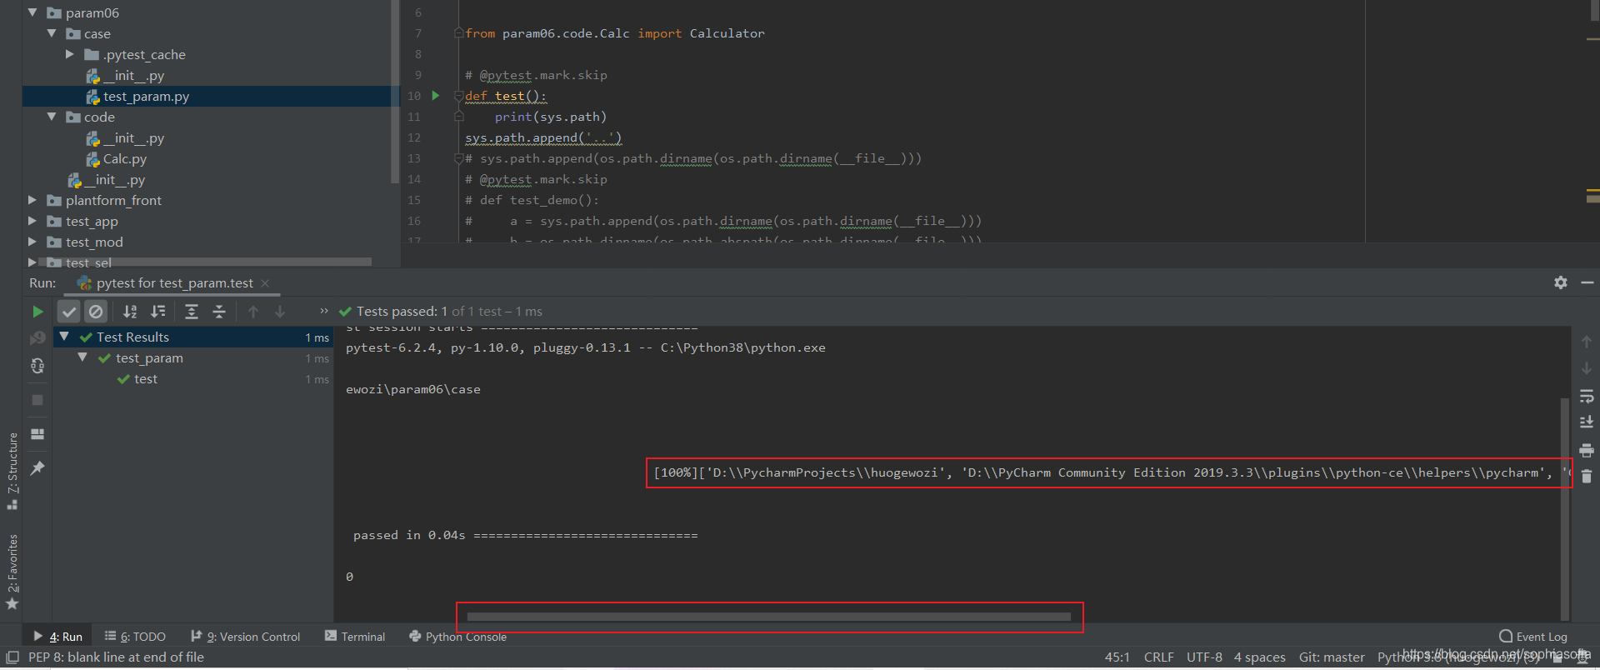Hide the Run tool window

[x=1587, y=282]
